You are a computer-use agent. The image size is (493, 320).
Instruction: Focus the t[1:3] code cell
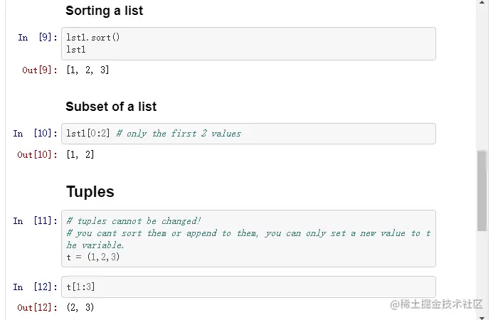[248, 287]
